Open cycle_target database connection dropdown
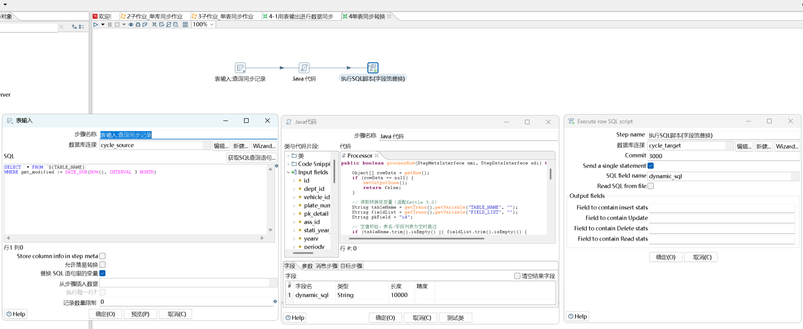 click(730, 145)
